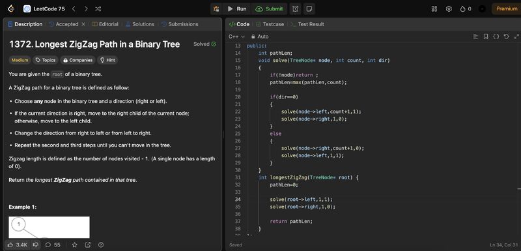Submit the solution
The image size is (521, 251).
[x=269, y=9]
